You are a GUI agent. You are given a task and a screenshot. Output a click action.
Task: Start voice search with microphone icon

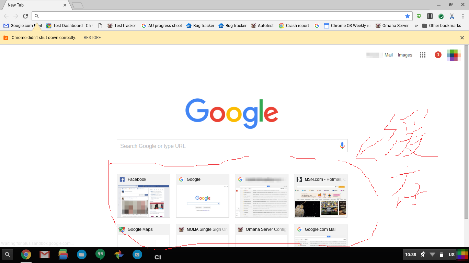342,146
